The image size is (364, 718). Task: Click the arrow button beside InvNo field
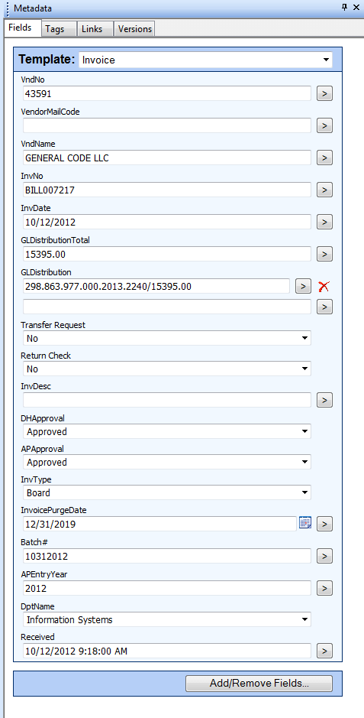click(324, 190)
